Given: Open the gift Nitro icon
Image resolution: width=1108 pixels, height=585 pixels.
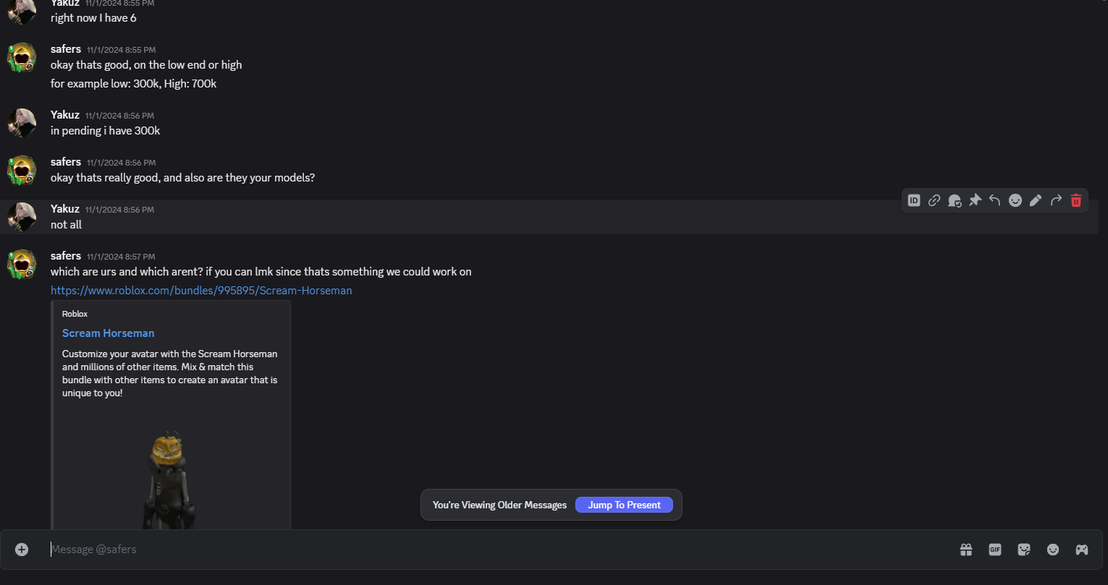Looking at the screenshot, I should [966, 550].
